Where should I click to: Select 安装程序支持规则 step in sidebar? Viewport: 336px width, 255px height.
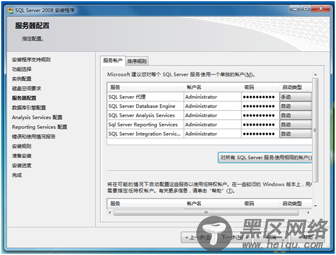point(31,60)
